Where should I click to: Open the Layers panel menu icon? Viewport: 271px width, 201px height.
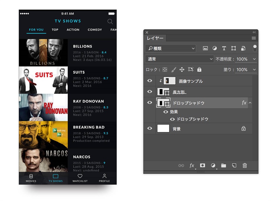pos(253,38)
